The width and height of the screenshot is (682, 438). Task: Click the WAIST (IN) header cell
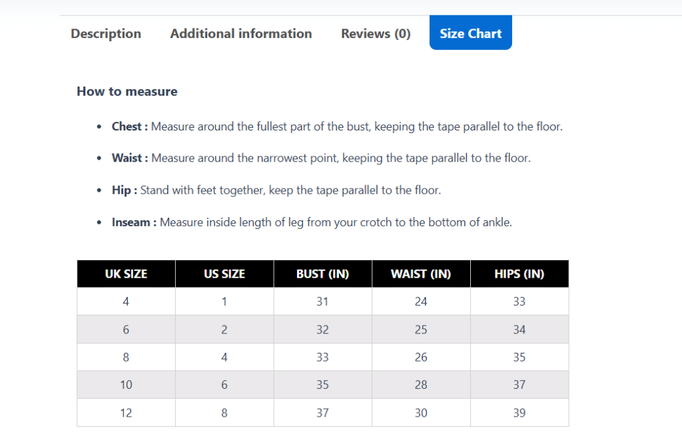421,274
